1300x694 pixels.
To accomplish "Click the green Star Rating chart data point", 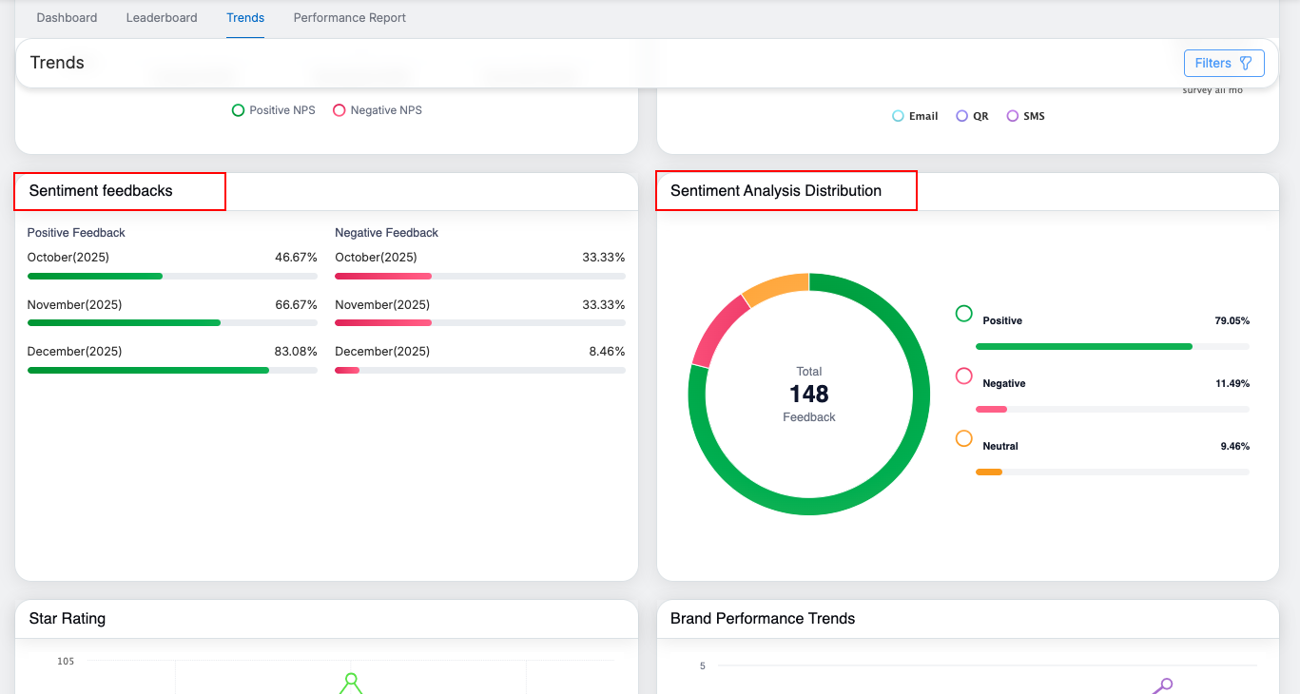I will [351, 680].
